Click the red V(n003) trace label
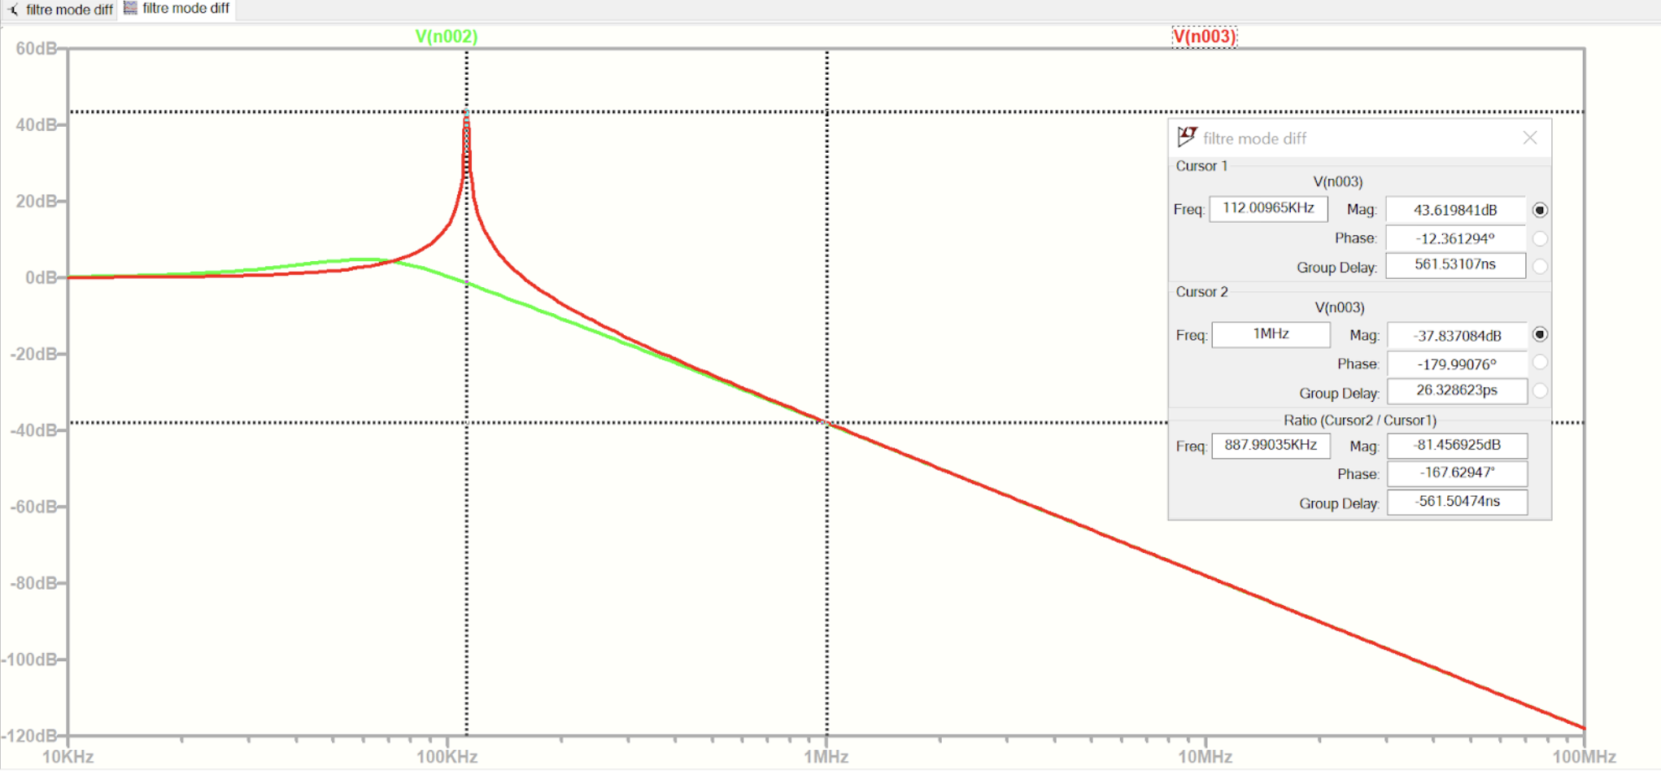The width and height of the screenshot is (1661, 771). pos(1204,37)
